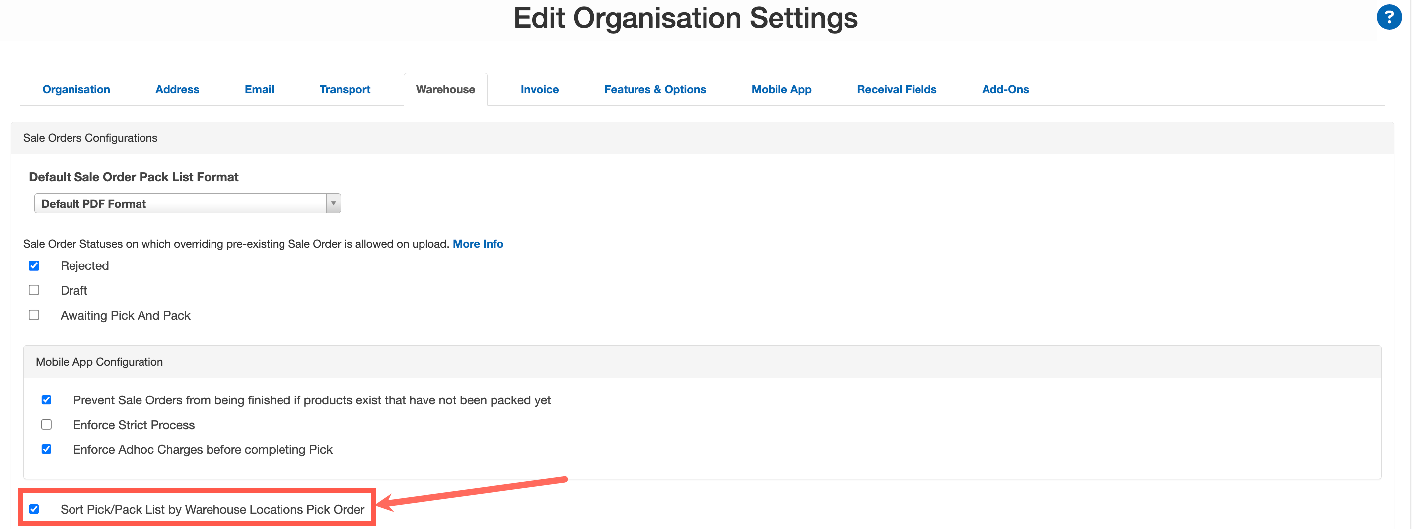Enable Enforce Strict Process
The width and height of the screenshot is (1412, 529).
point(47,424)
